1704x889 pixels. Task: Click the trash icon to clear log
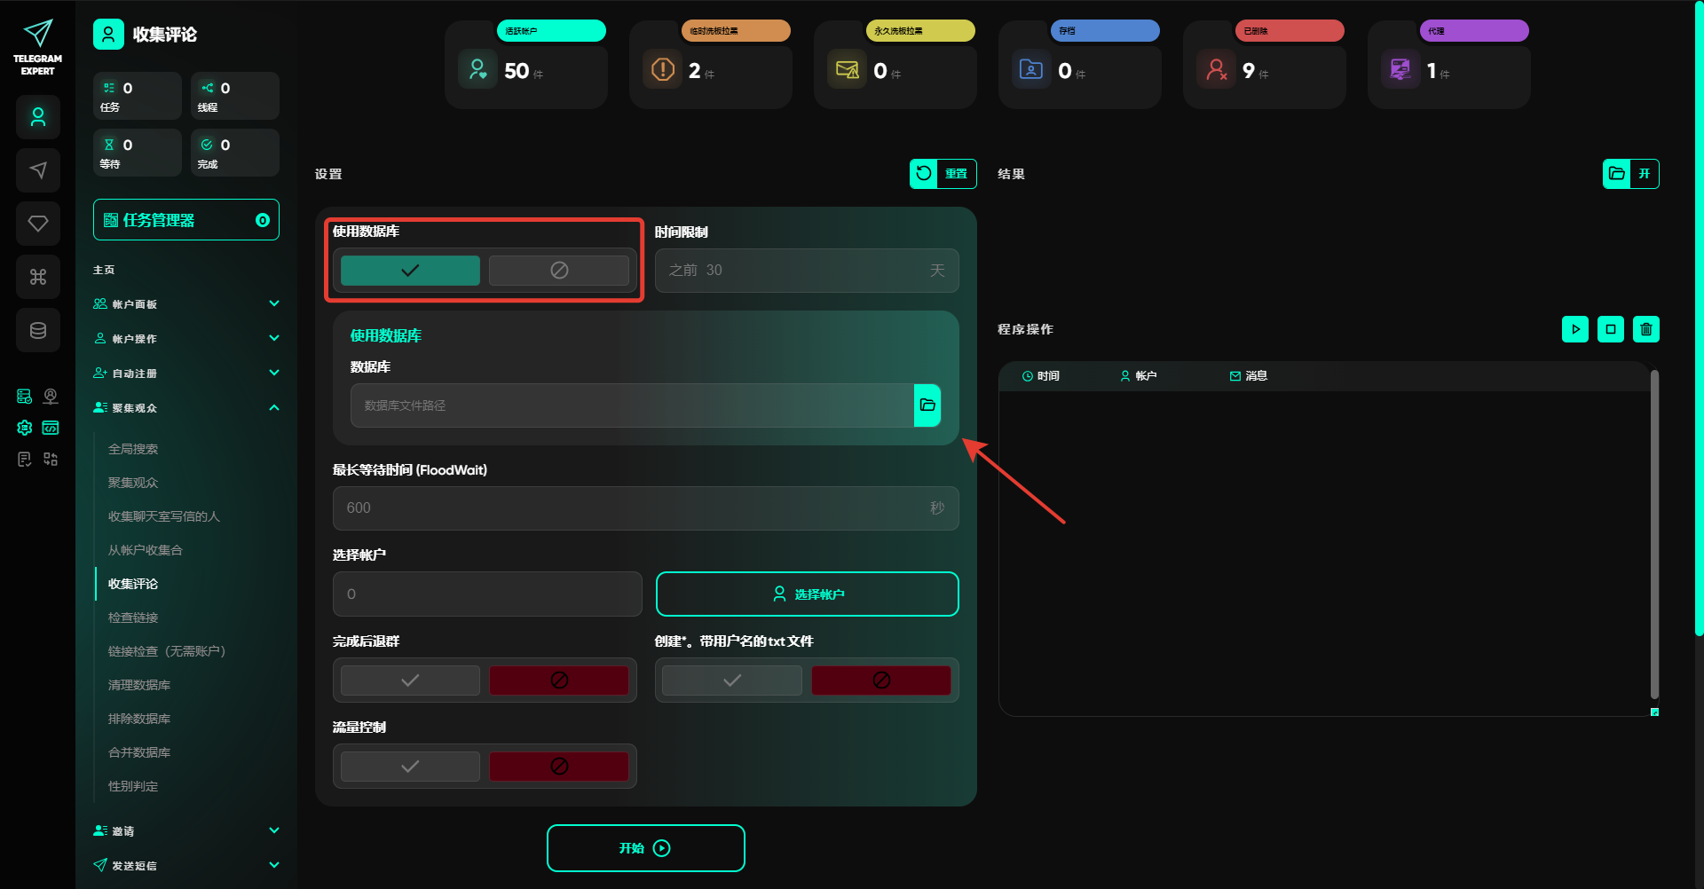1645,329
